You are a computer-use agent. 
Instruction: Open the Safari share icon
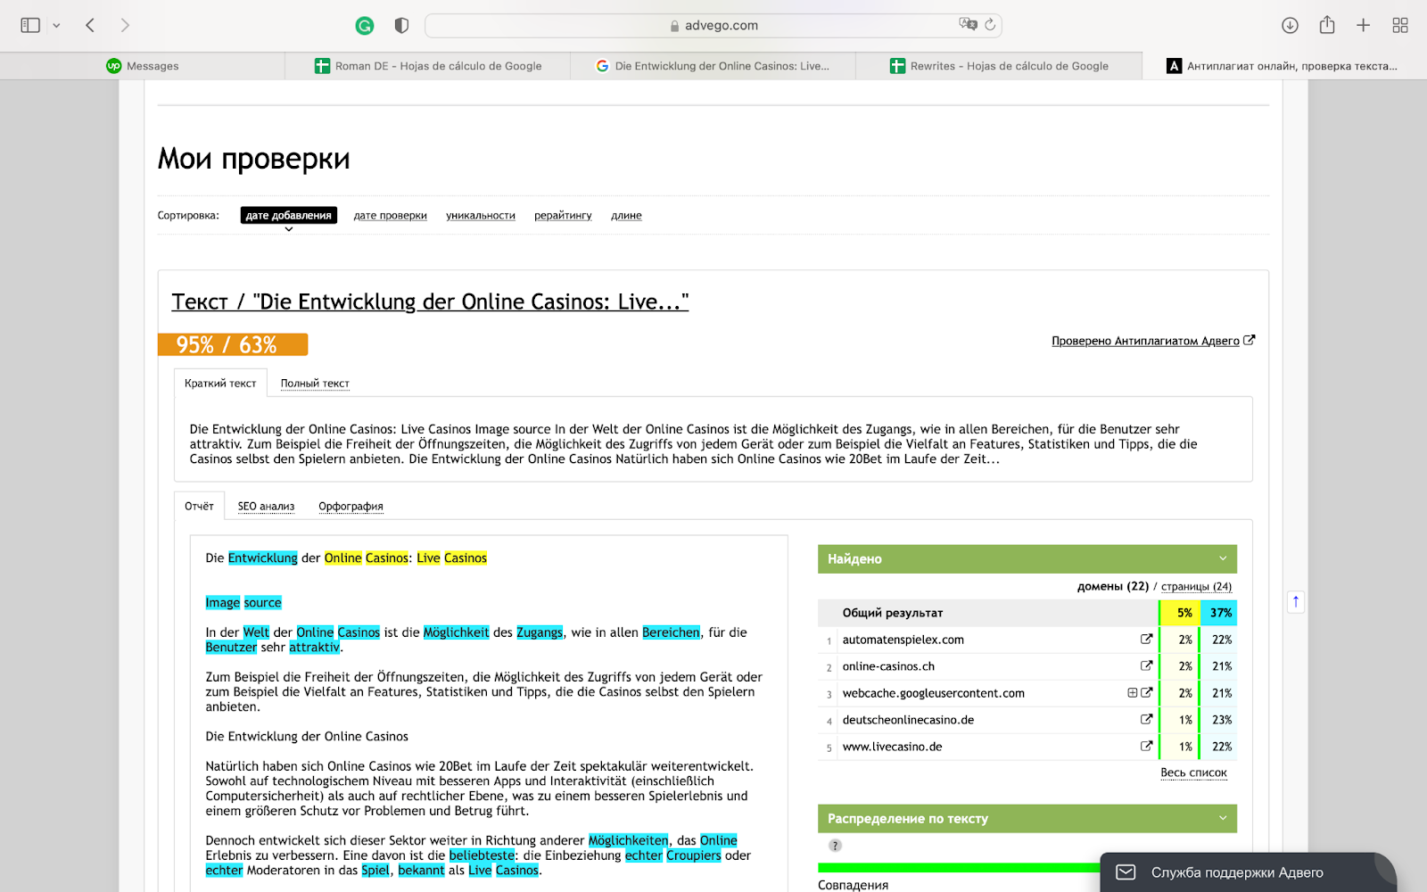click(x=1327, y=25)
